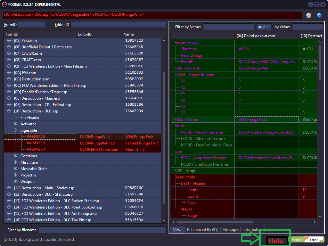
Task: Expand [0D] DeadlierExplosiveTraps.esp node
Action: (x=9, y=92)
